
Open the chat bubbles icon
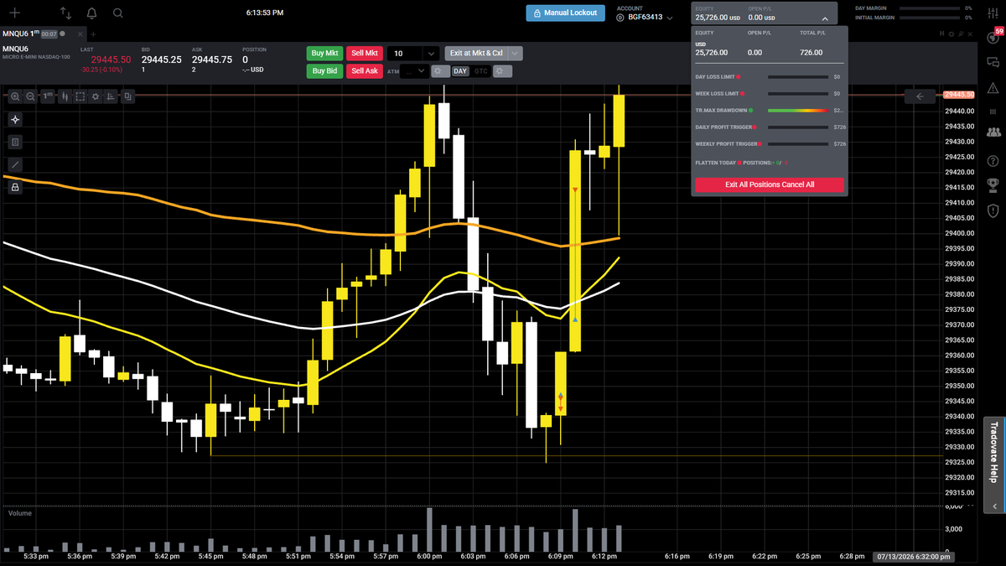click(993, 62)
